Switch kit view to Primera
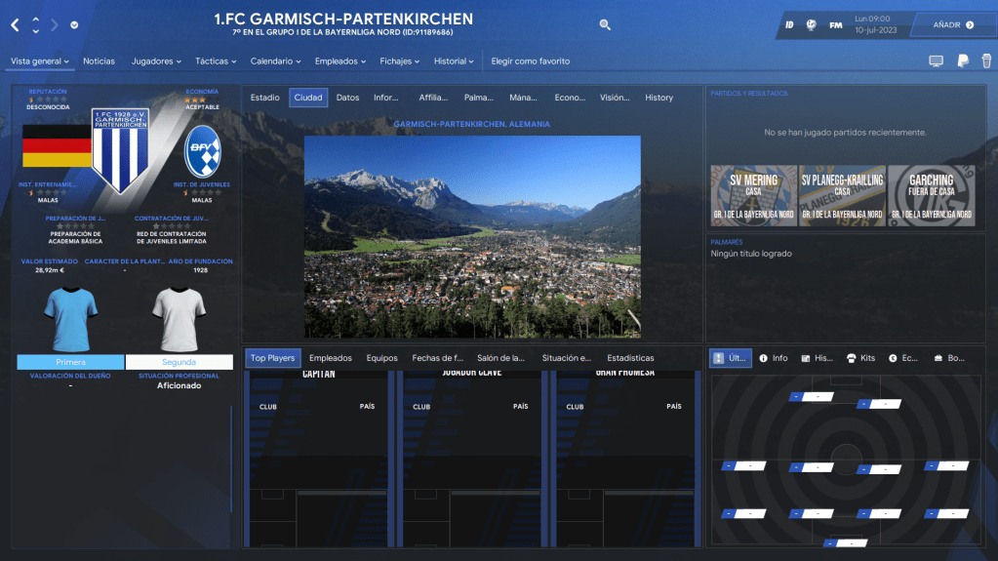The image size is (998, 561). click(x=70, y=362)
